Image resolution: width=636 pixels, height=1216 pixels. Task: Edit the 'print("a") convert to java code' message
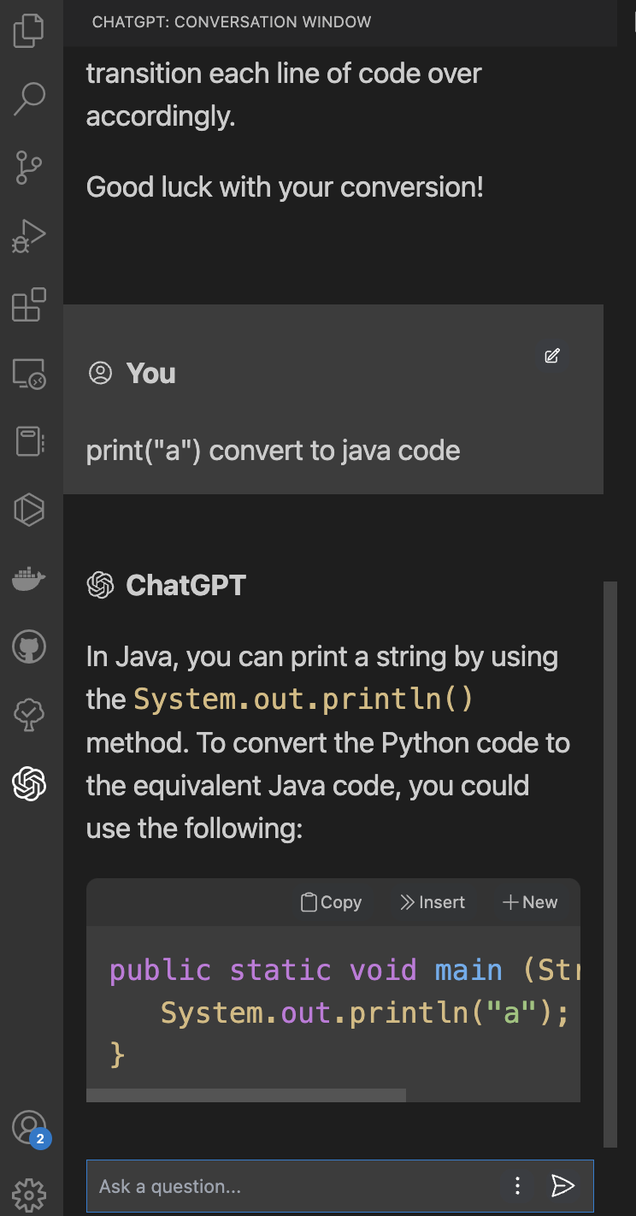(x=552, y=356)
